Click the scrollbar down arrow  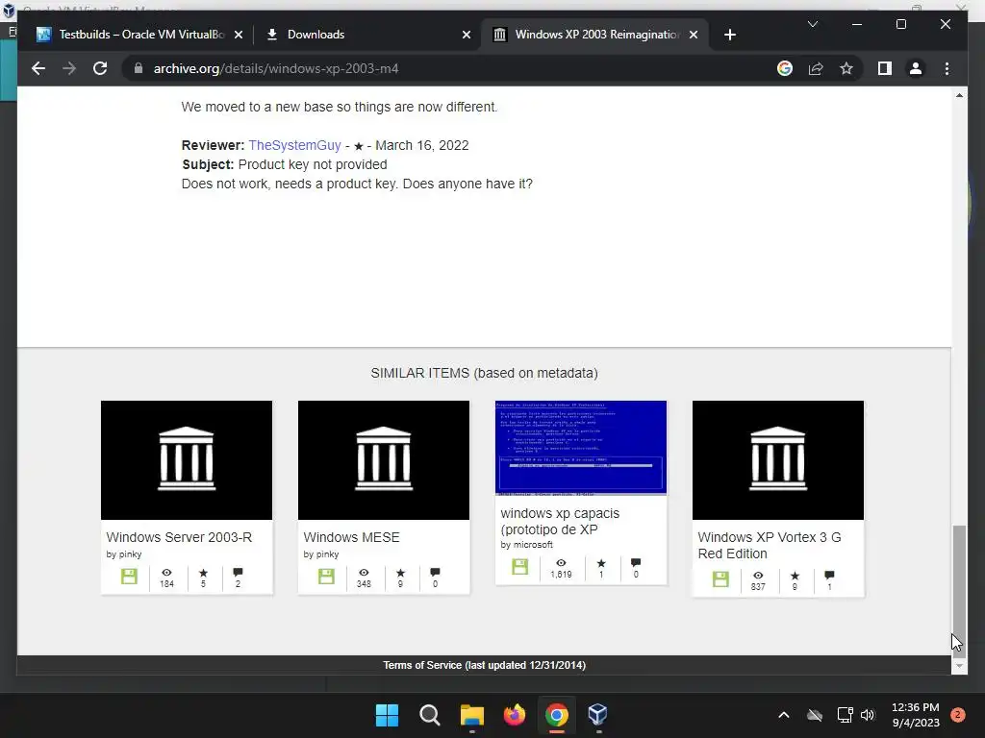click(959, 665)
